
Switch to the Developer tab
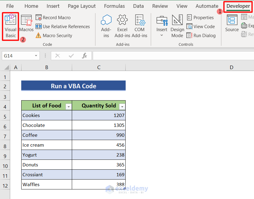(238, 6)
